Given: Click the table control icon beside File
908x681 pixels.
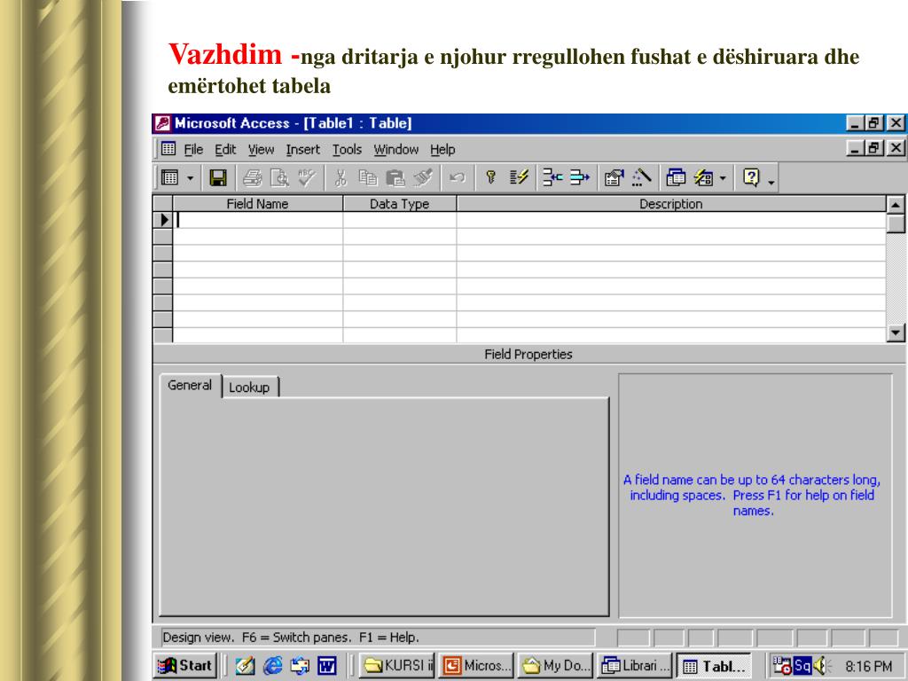Looking at the screenshot, I should pos(168,149).
